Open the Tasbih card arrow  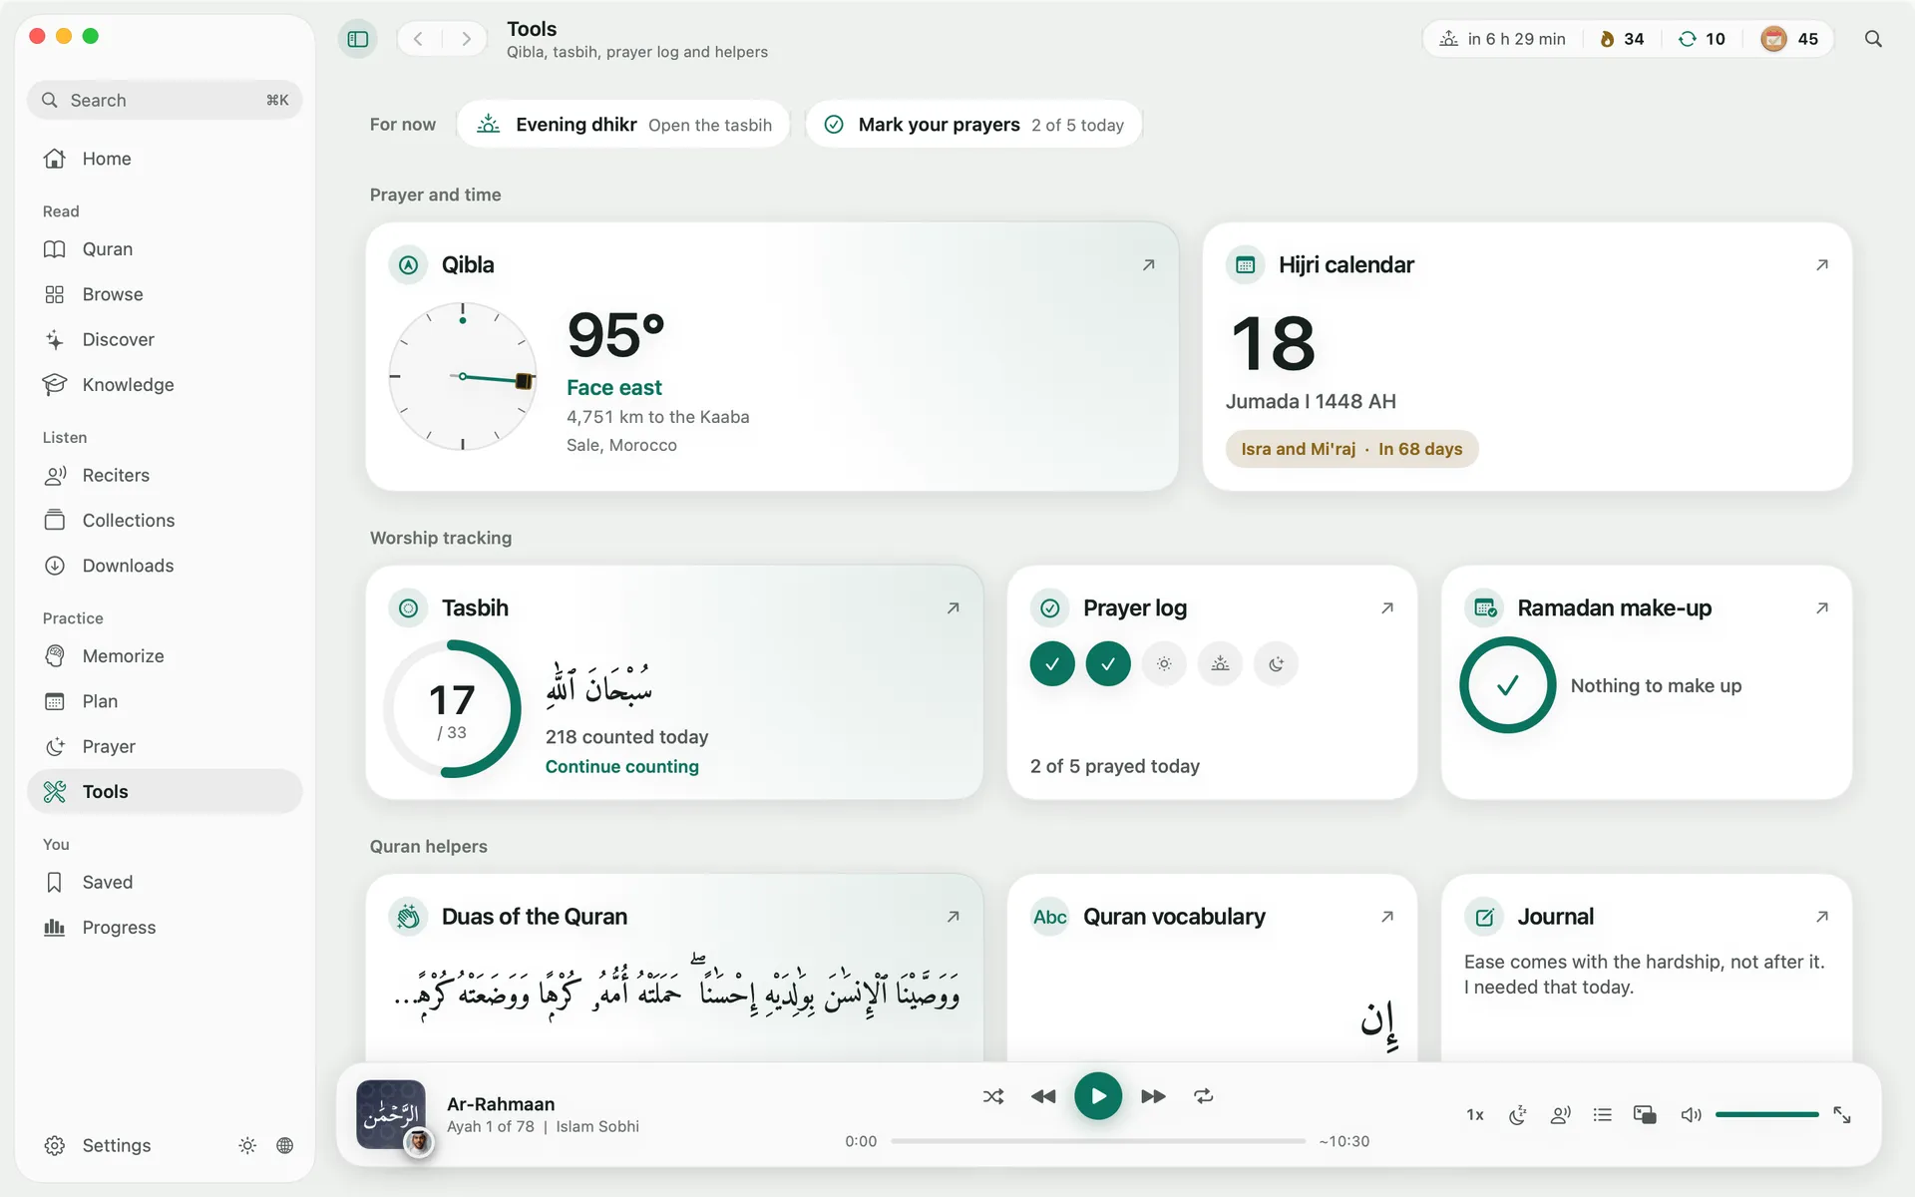pyautogui.click(x=954, y=607)
